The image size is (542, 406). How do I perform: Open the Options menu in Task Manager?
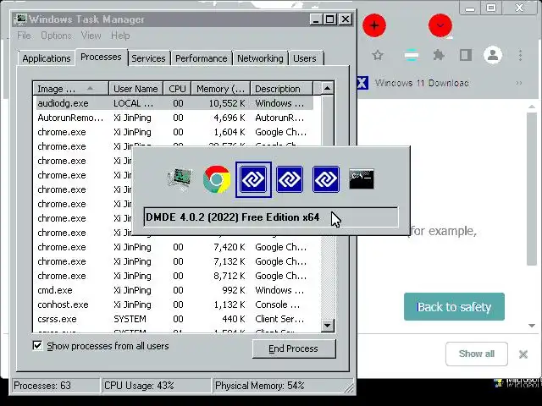click(x=56, y=36)
